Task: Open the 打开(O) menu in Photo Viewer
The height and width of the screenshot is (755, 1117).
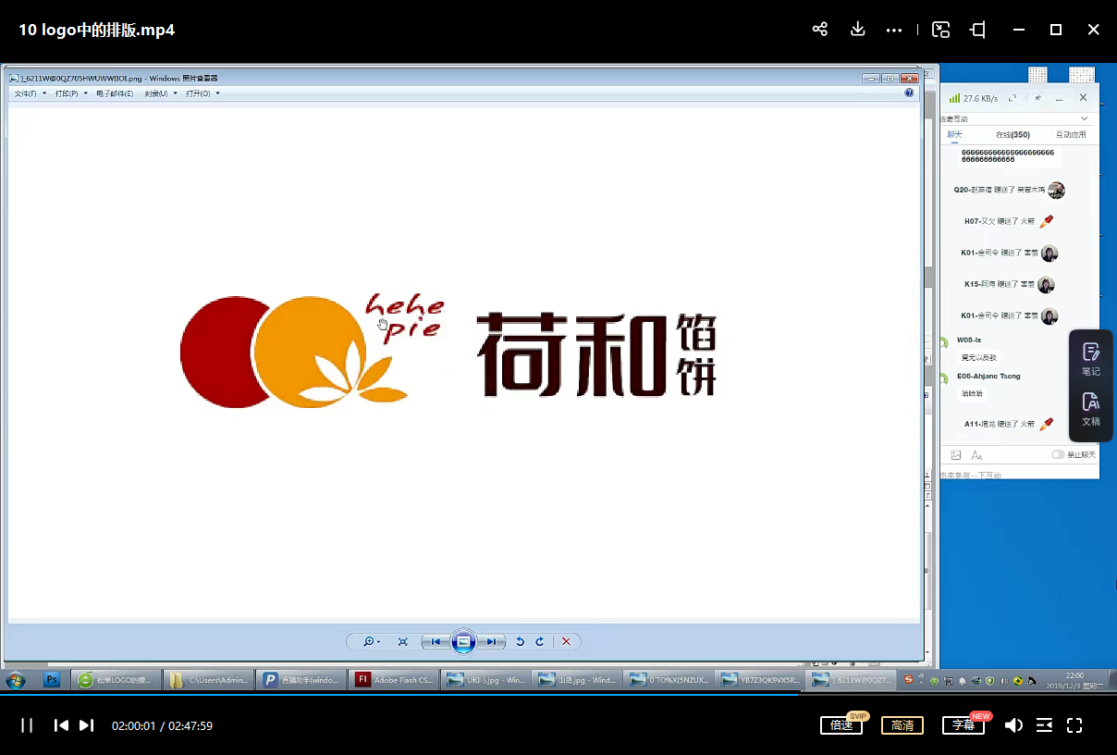Action: [203, 93]
